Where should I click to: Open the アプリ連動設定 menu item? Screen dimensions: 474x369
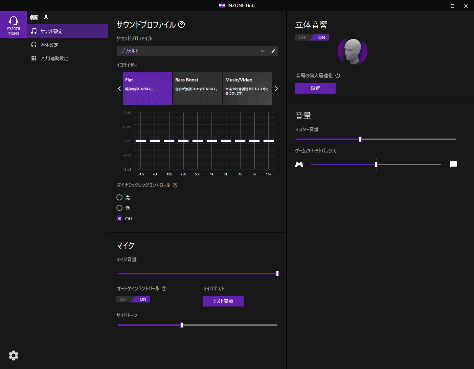click(x=54, y=58)
